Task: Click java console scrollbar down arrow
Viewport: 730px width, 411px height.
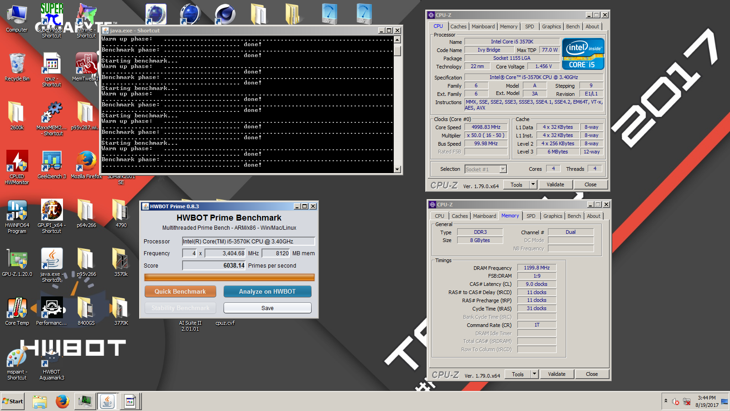Action: point(397,169)
